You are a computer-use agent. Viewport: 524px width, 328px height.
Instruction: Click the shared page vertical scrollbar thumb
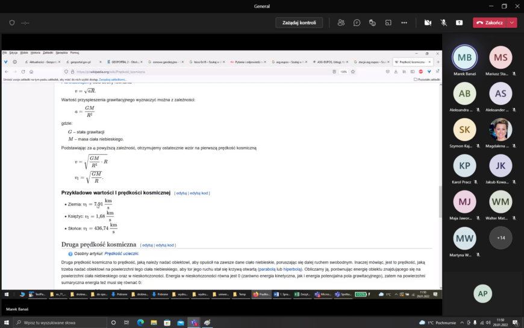pyautogui.click(x=440, y=201)
